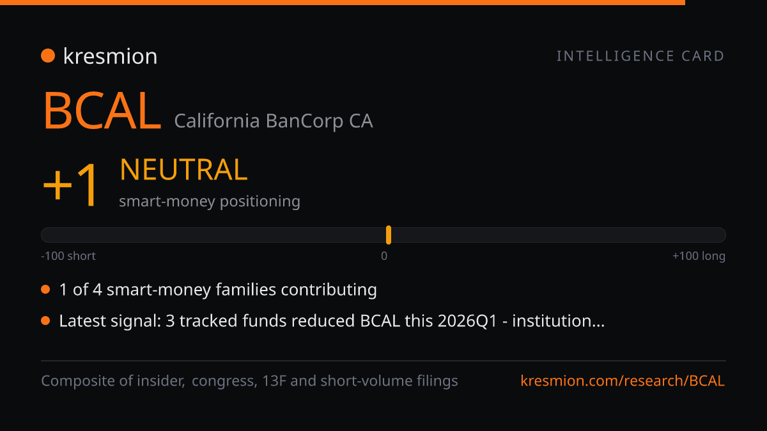This screenshot has height=431, width=767.
Task: Click the +1 score value
Action: (x=70, y=185)
